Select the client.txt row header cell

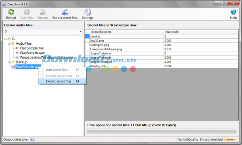(88, 36)
